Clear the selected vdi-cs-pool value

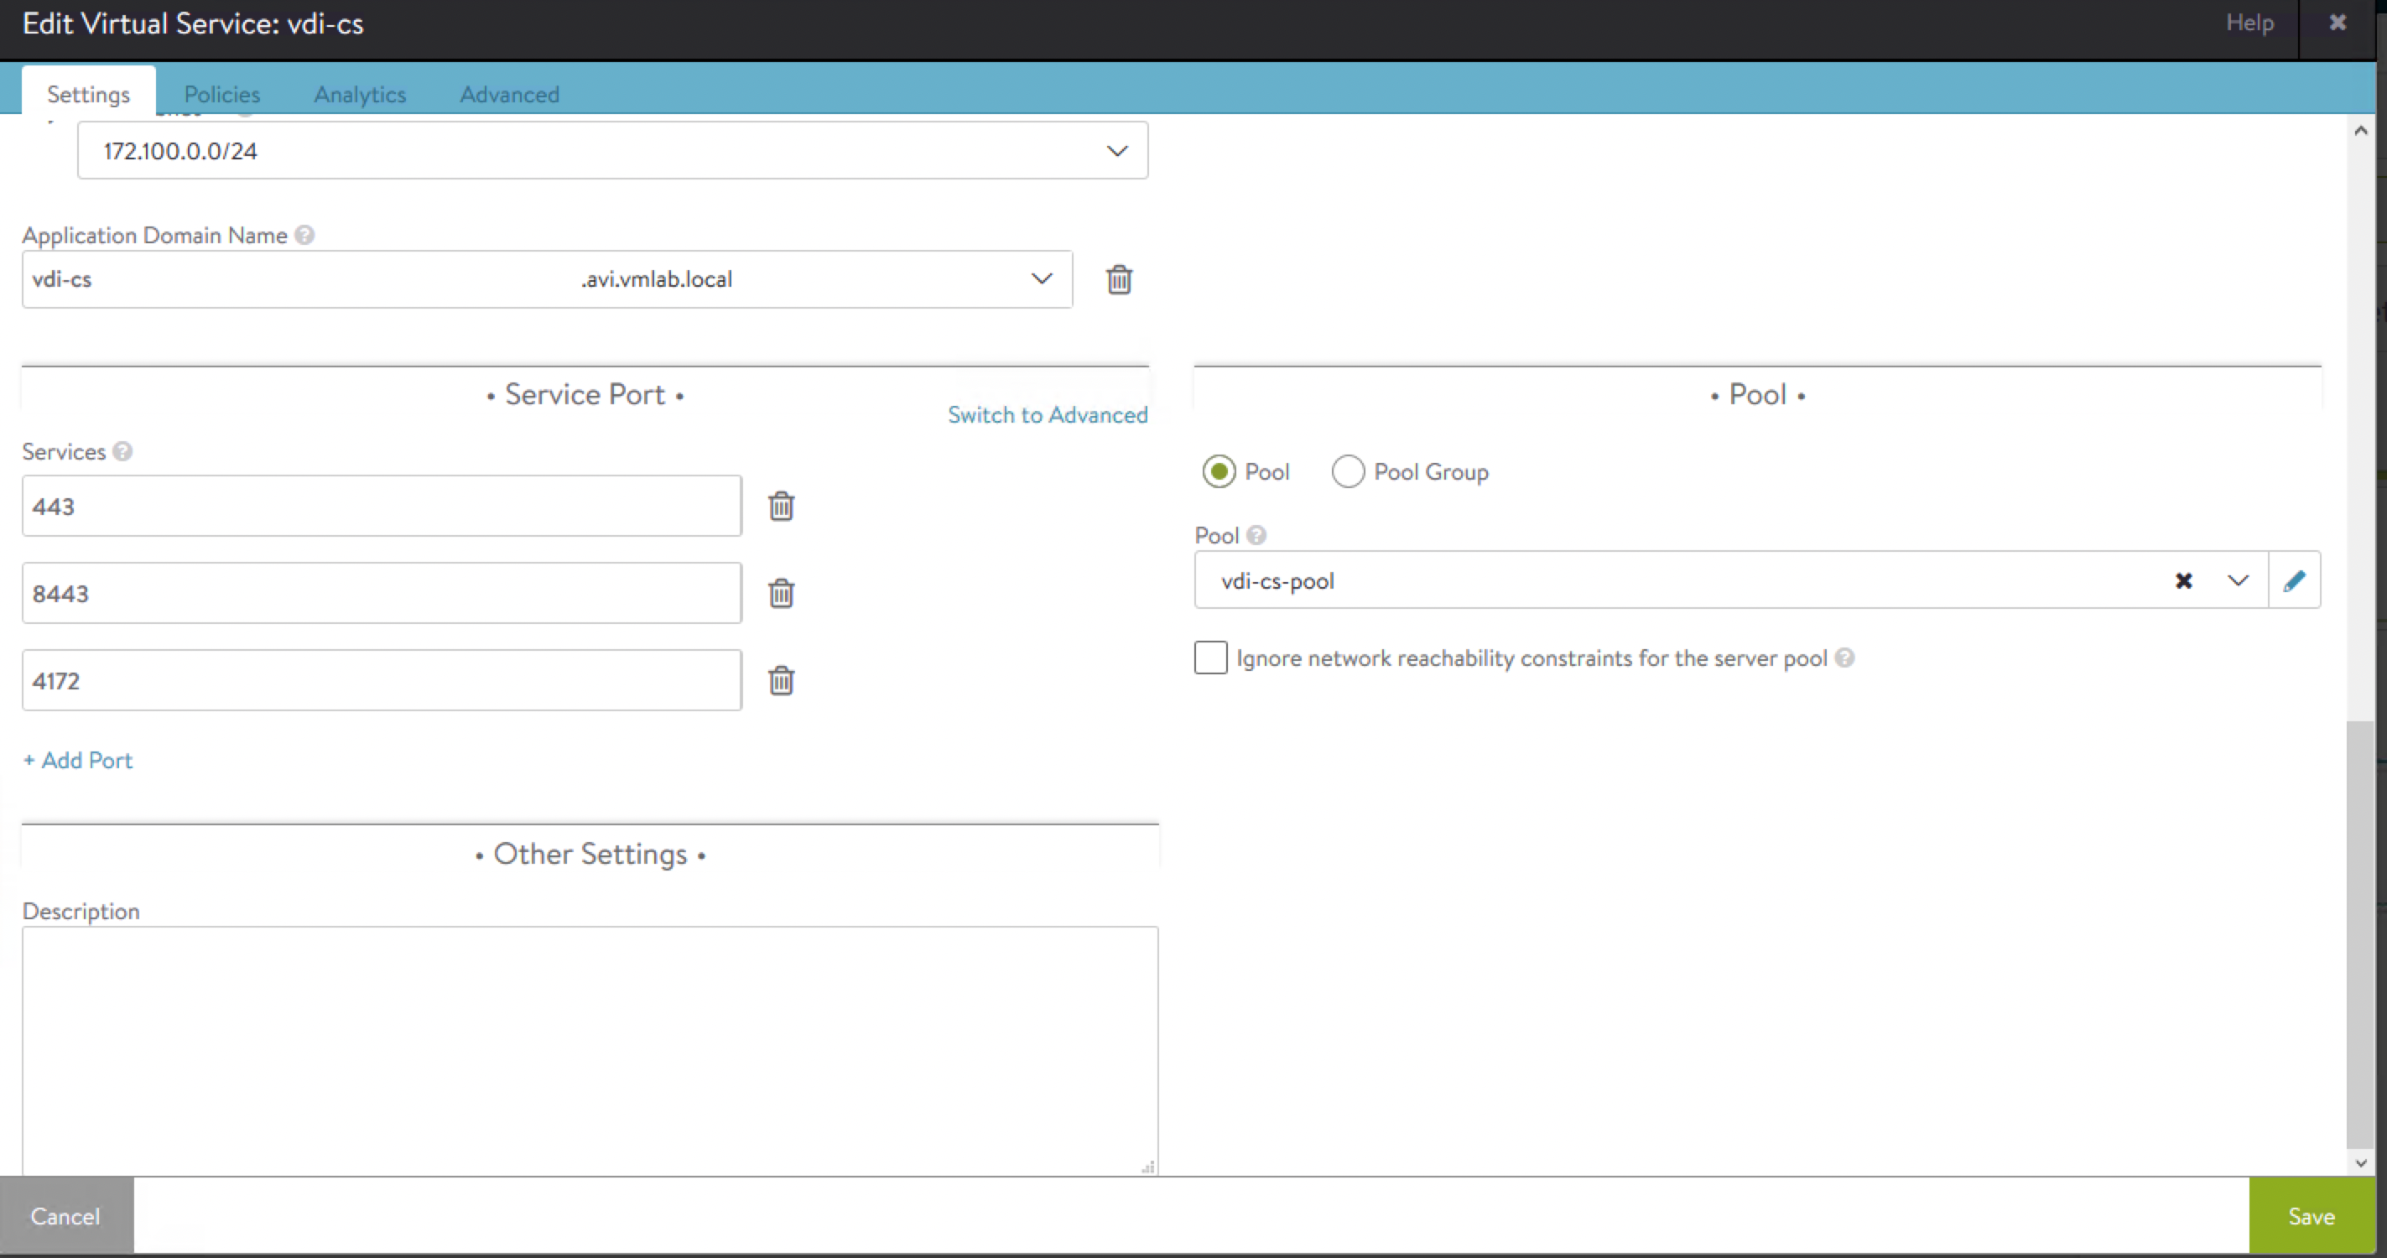coord(2183,581)
